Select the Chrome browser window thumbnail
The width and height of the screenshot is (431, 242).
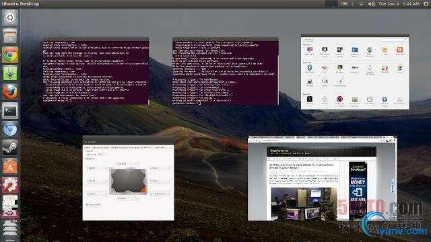click(x=323, y=177)
